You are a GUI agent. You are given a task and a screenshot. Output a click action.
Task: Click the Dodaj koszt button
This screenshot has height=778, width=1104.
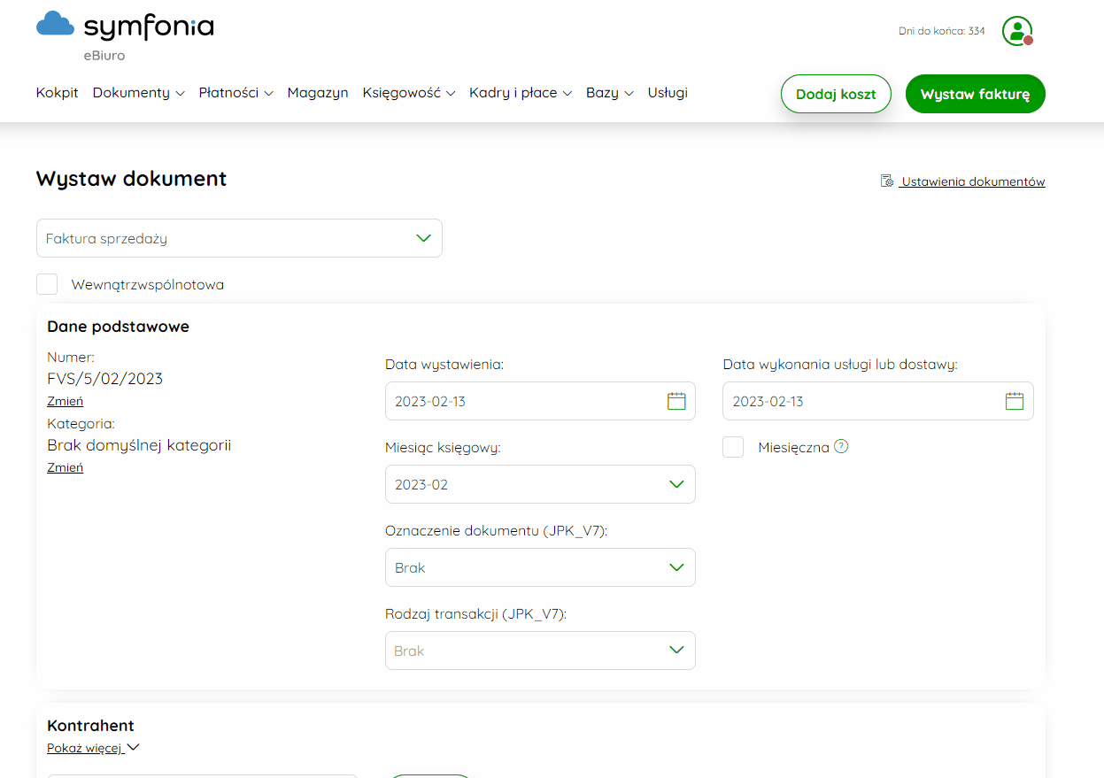point(836,94)
